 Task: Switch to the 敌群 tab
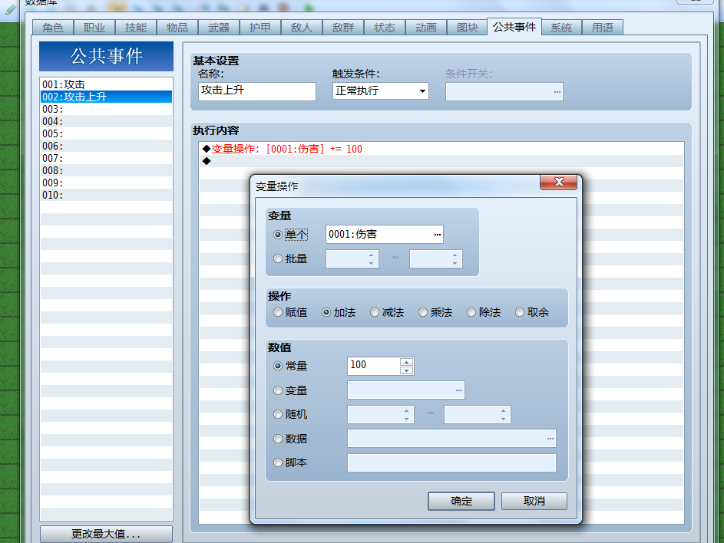point(343,28)
